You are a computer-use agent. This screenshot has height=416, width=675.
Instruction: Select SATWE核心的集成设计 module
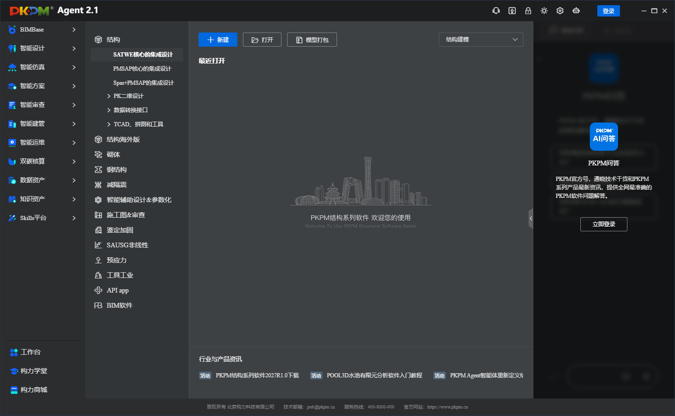click(137, 55)
